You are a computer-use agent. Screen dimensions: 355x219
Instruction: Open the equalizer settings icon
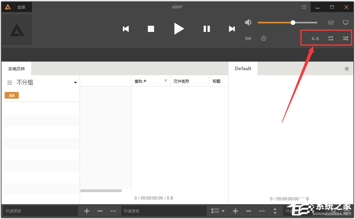[331, 23]
